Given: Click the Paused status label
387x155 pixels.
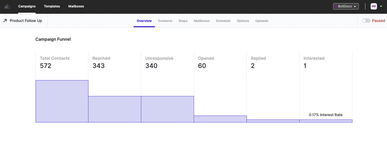Looking at the screenshot, I should coord(379,21).
